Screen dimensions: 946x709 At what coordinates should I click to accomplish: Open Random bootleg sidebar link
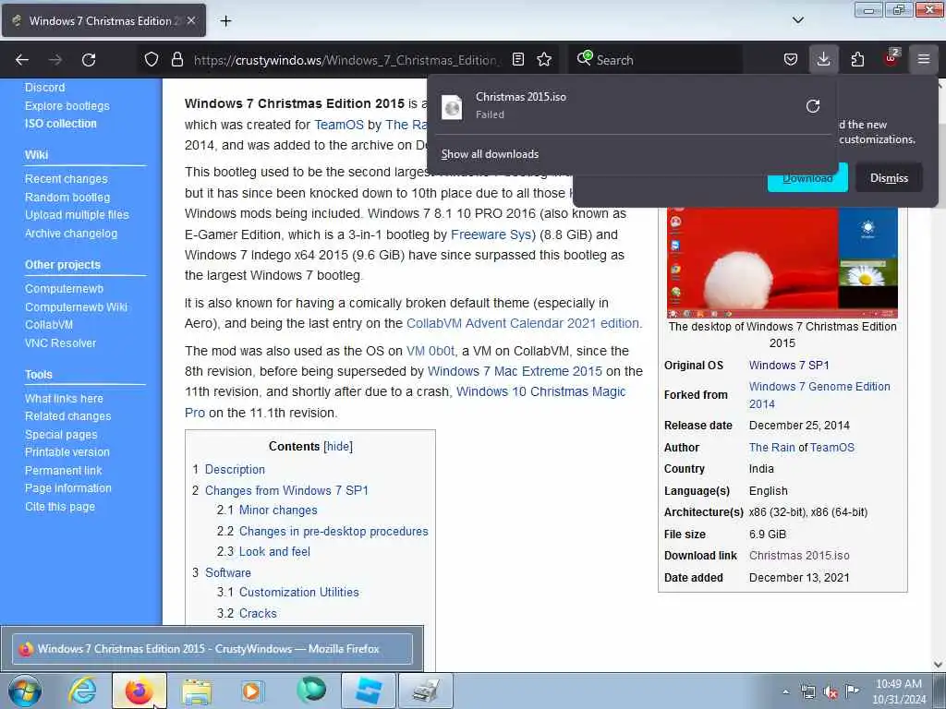pos(67,198)
